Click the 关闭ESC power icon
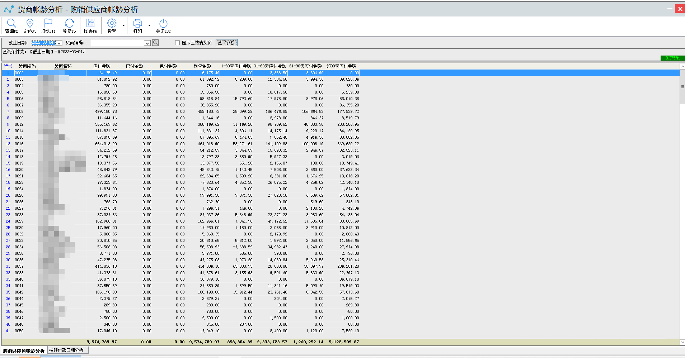Image resolution: width=685 pixels, height=358 pixels. coord(163,24)
